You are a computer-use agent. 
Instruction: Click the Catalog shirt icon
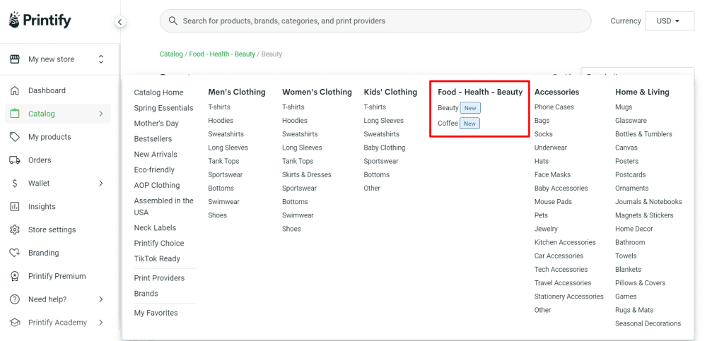click(15, 114)
